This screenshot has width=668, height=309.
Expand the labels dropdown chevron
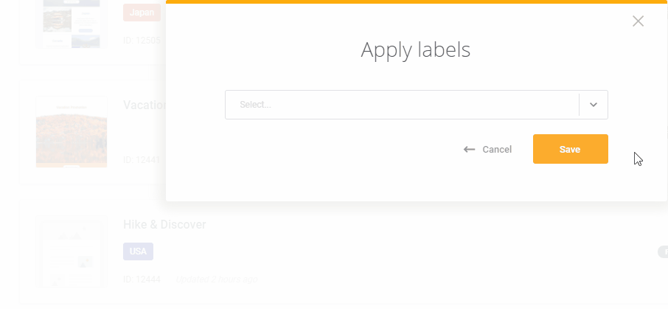(x=594, y=105)
